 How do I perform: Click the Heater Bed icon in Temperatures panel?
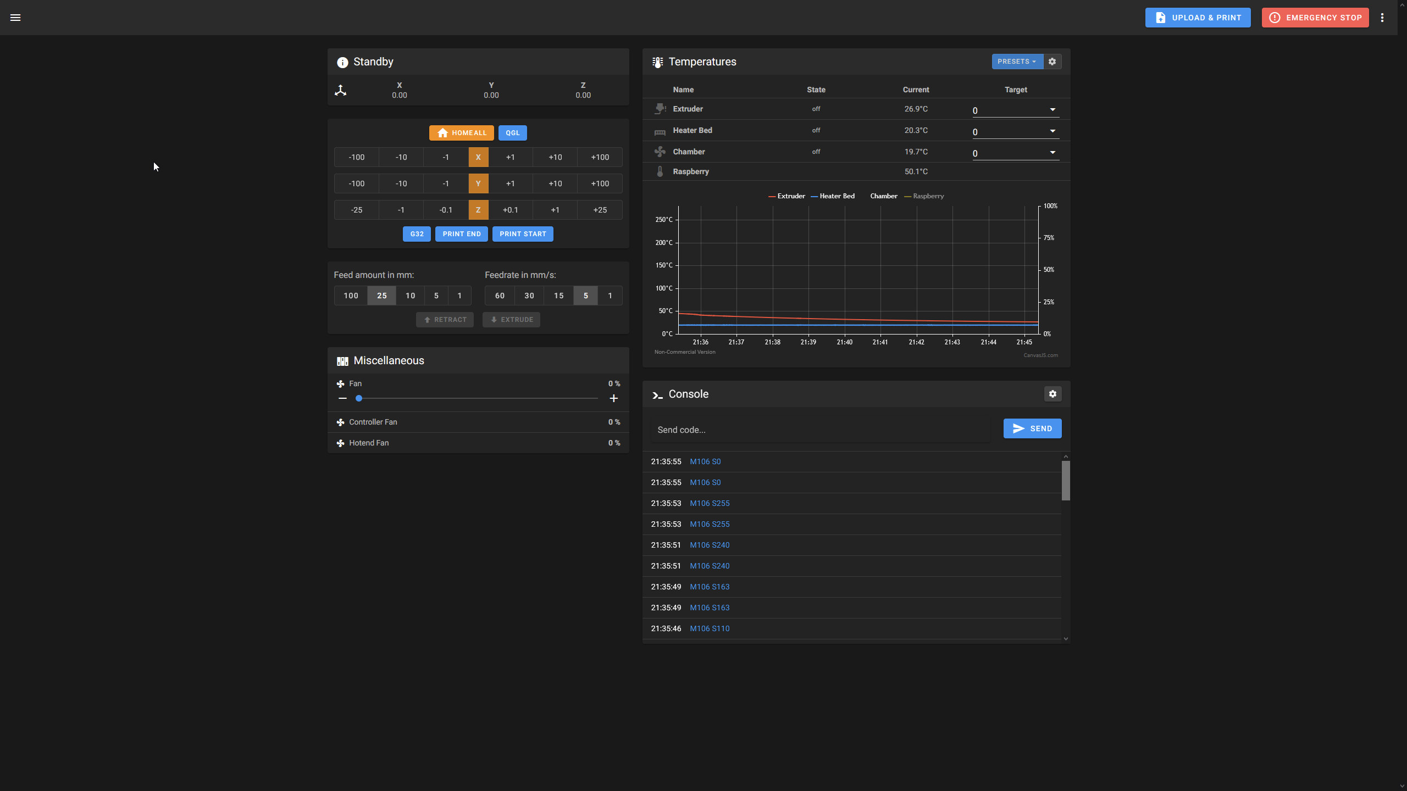pyautogui.click(x=659, y=131)
